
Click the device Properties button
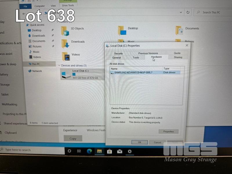168,131
